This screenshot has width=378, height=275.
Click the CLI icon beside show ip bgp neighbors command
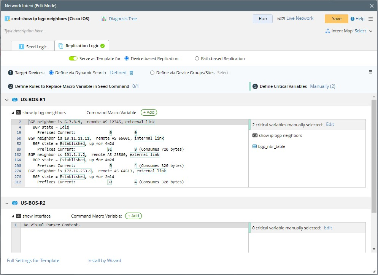pos(18,113)
